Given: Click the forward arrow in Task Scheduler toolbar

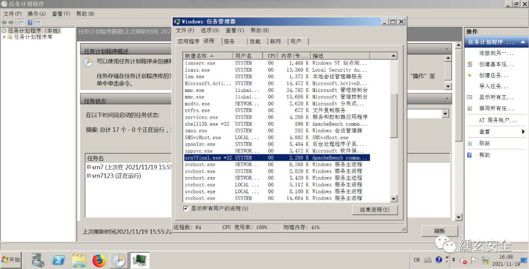Looking at the screenshot, I should pos(11,22).
